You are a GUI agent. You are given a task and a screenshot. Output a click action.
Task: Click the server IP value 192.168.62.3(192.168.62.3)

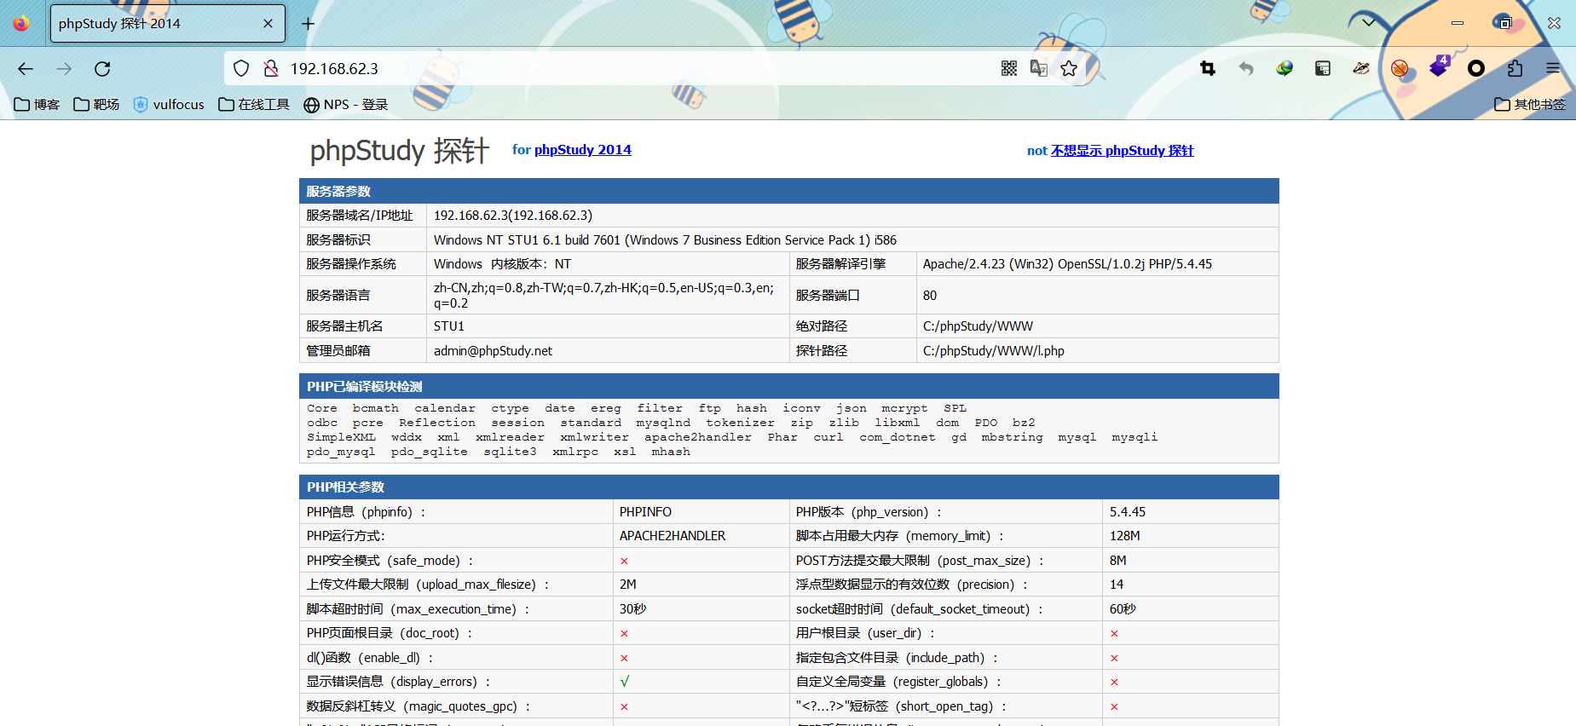pos(513,216)
